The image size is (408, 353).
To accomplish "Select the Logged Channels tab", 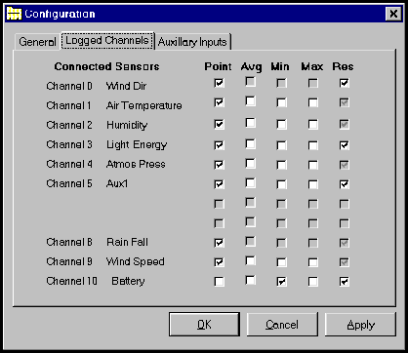I will click(x=107, y=41).
